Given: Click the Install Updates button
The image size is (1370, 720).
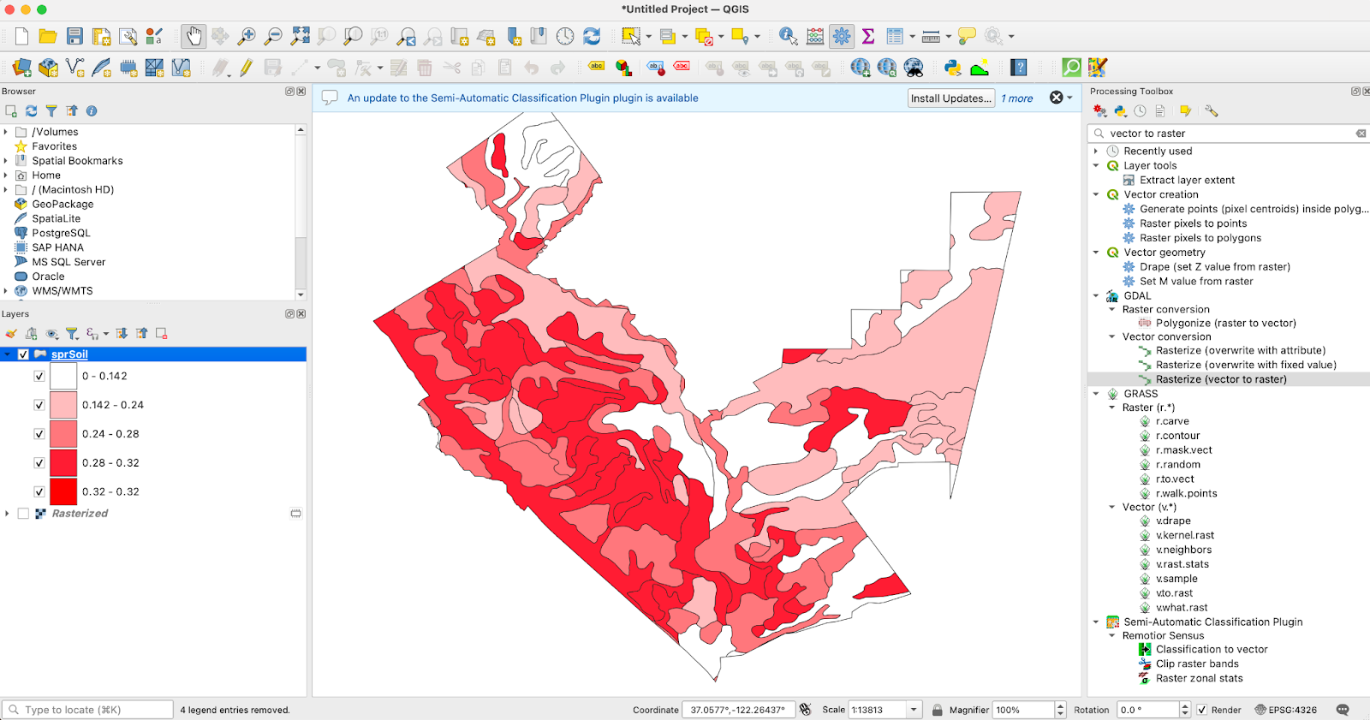Looking at the screenshot, I should coord(950,98).
